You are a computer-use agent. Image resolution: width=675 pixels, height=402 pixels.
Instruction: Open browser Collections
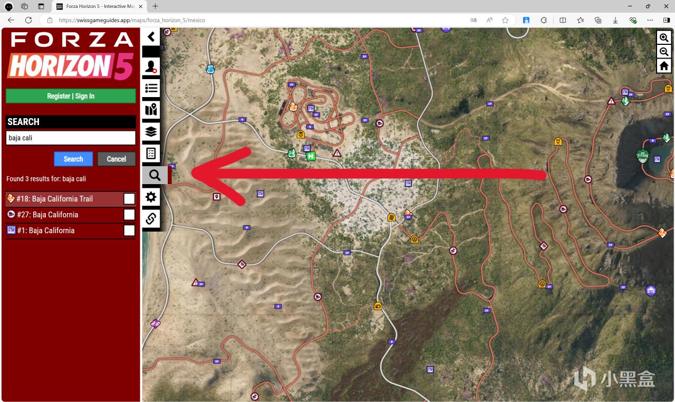pos(598,20)
